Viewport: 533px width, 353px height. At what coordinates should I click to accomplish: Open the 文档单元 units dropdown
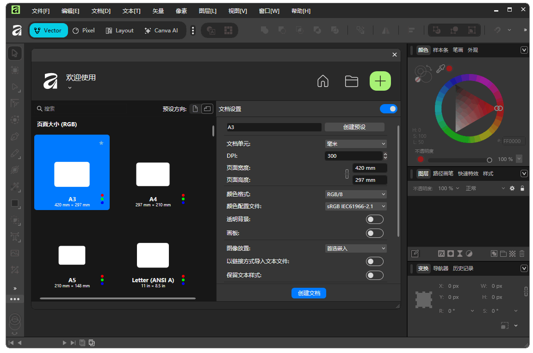click(355, 144)
